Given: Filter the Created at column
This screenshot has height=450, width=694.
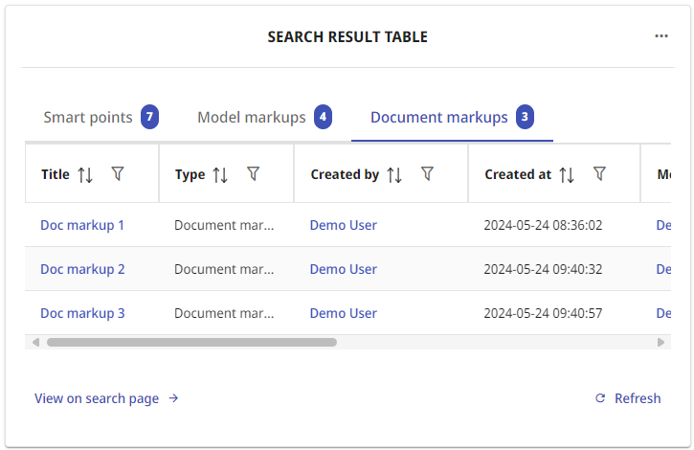Looking at the screenshot, I should [599, 173].
